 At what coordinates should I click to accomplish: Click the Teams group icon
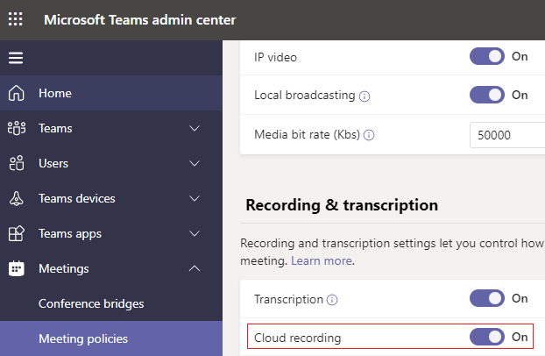[x=17, y=128]
